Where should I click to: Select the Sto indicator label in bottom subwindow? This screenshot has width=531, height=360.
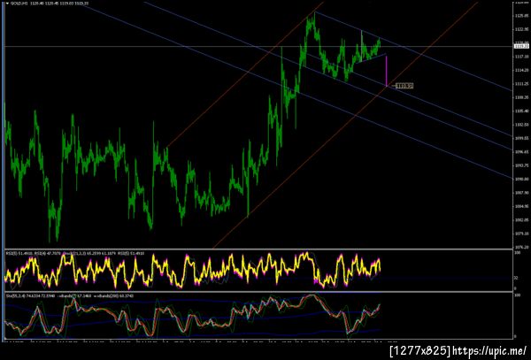click(x=69, y=295)
